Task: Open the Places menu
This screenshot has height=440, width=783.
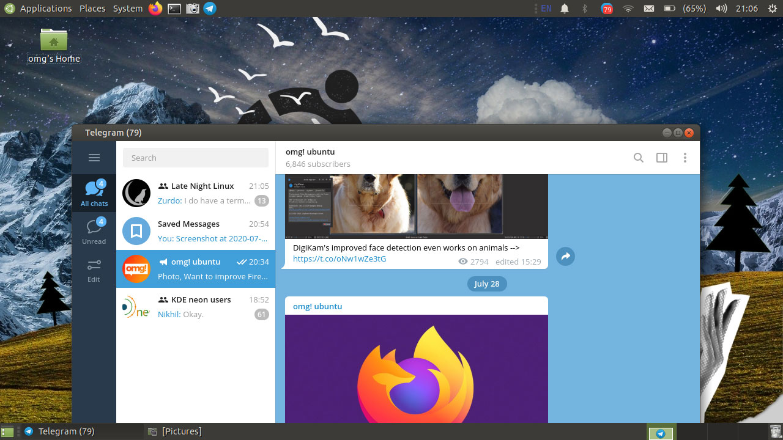Action: coord(92,9)
